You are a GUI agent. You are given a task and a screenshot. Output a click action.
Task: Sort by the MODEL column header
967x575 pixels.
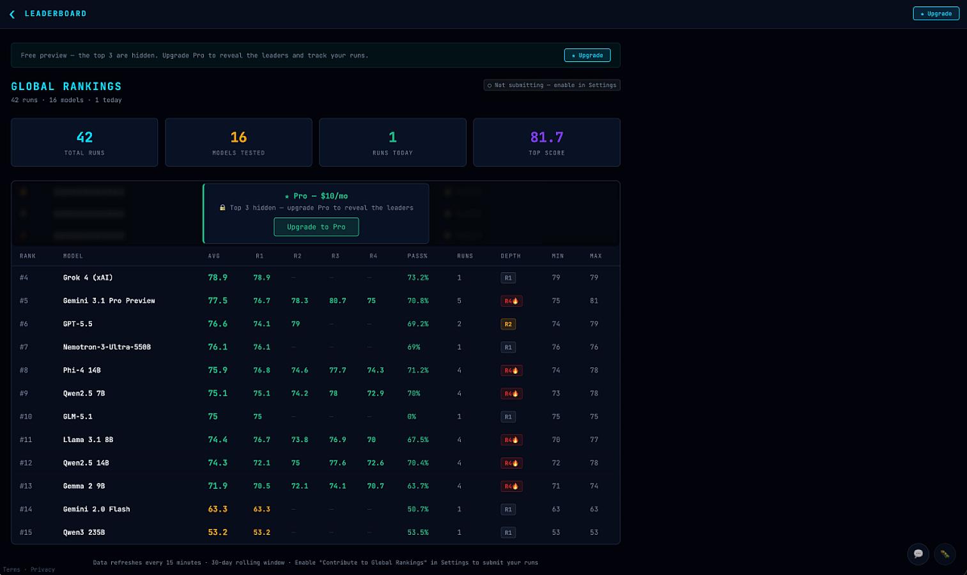(x=73, y=256)
